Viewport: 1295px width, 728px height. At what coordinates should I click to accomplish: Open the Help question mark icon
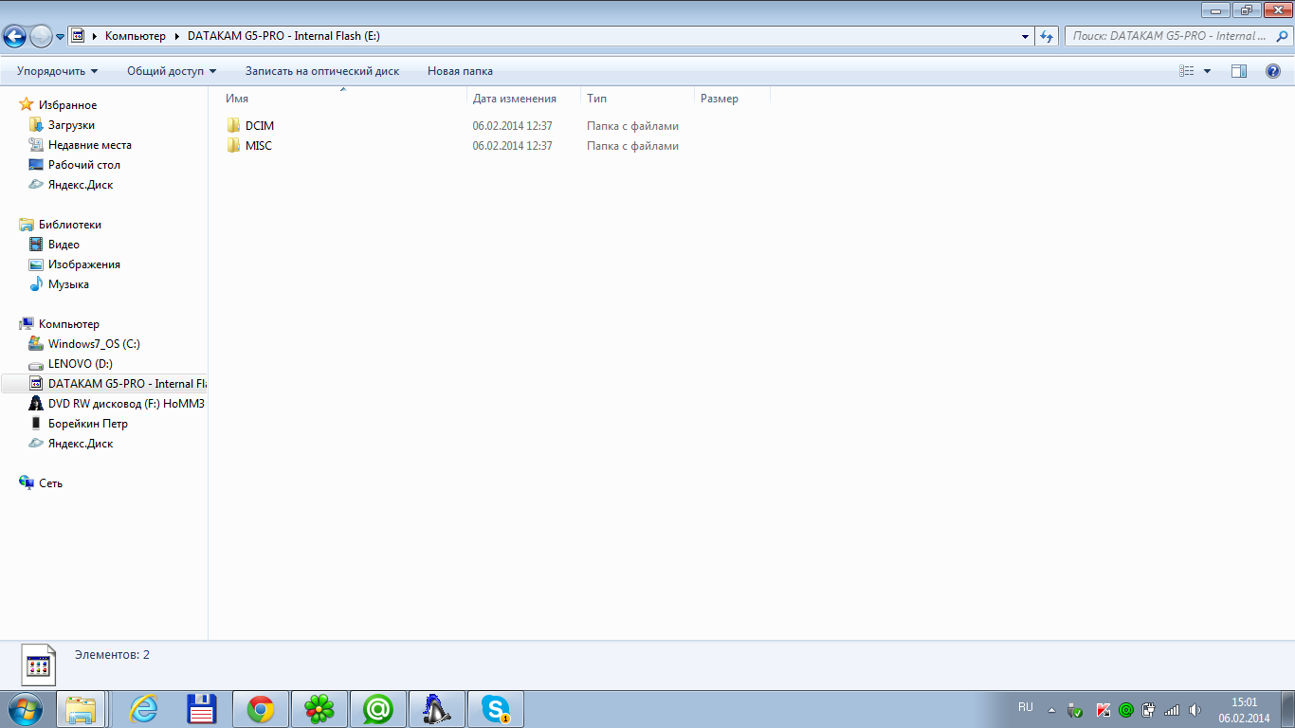pyautogui.click(x=1273, y=71)
